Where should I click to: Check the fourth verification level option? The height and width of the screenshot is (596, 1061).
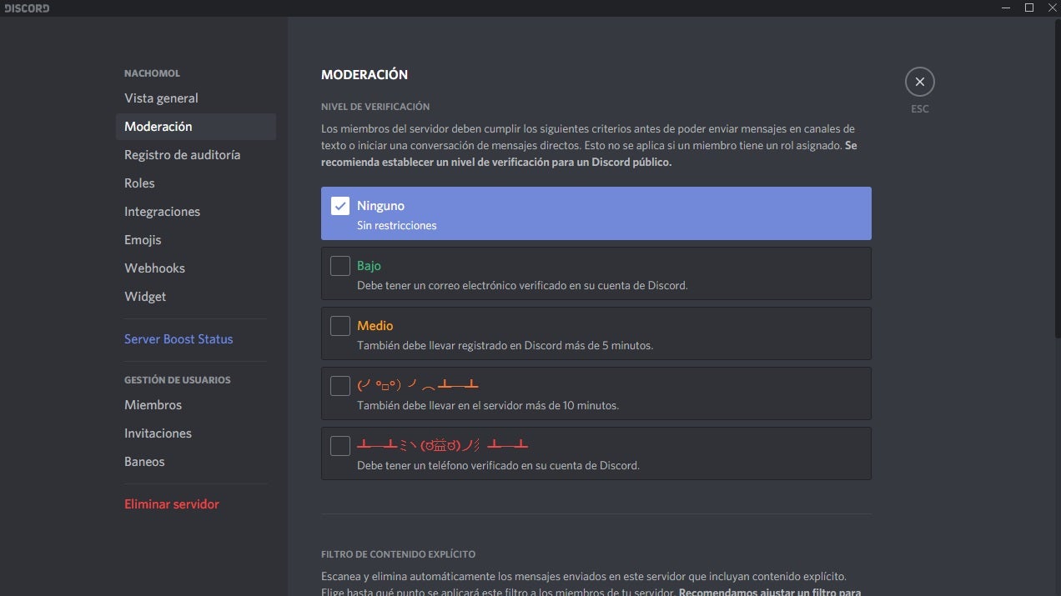point(339,385)
